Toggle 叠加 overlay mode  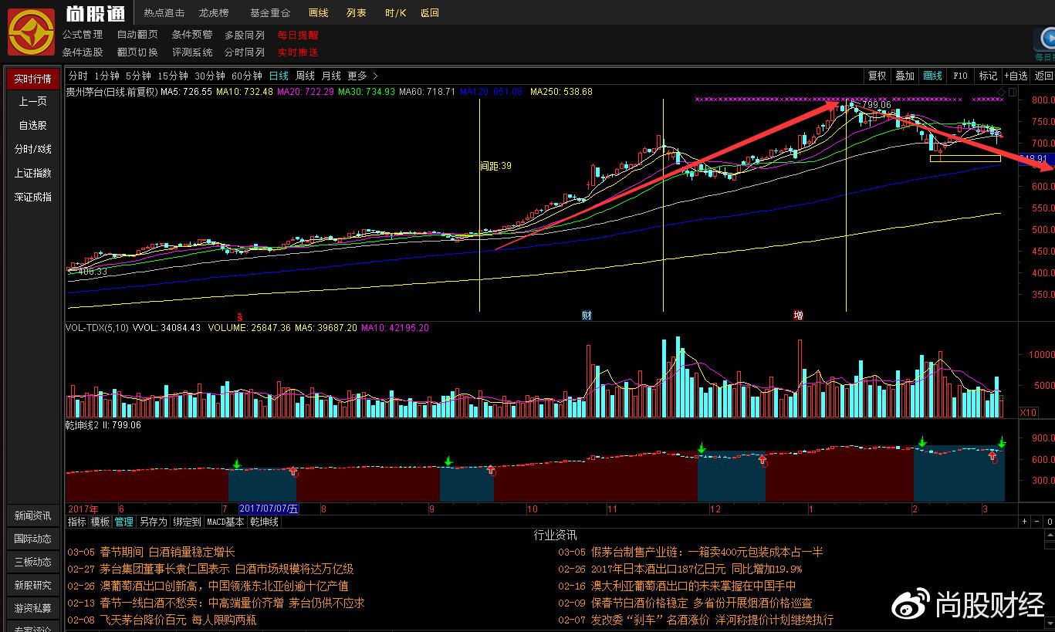point(905,76)
